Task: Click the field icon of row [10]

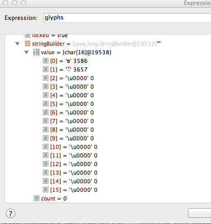Action: pyautogui.click(x=46, y=147)
